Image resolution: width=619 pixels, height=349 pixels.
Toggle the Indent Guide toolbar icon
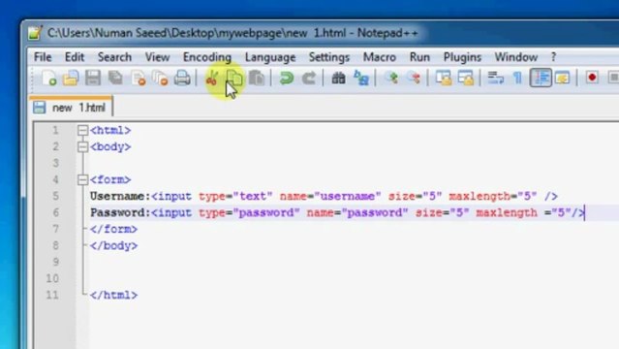coord(541,78)
